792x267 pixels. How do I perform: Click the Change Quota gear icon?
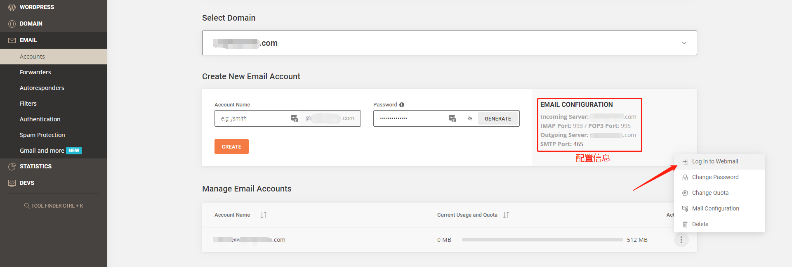tap(685, 193)
